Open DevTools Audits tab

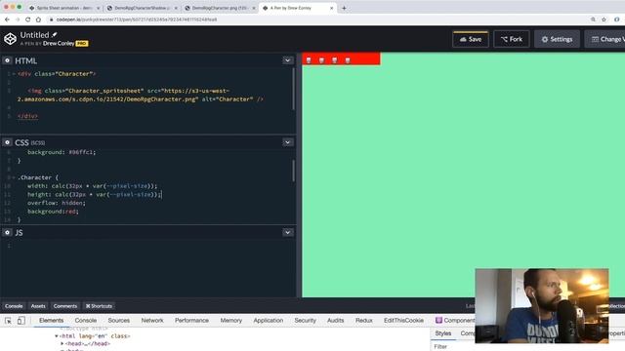(x=336, y=321)
